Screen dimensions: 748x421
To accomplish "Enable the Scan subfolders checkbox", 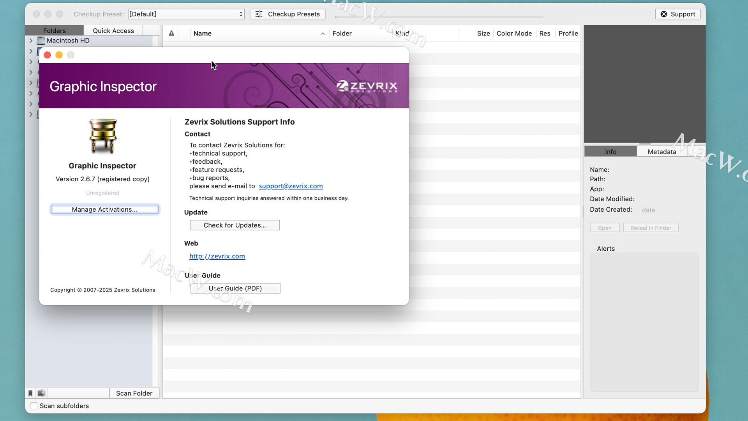I will tap(34, 406).
